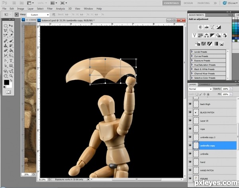Switch to the Design workspace

click(188, 3)
